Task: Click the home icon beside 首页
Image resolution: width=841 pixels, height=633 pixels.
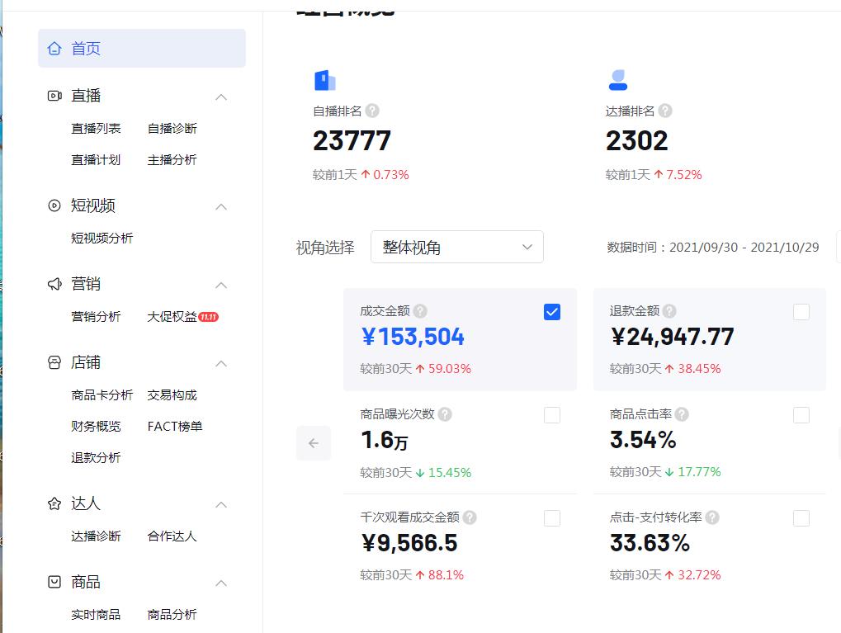Action: [54, 48]
